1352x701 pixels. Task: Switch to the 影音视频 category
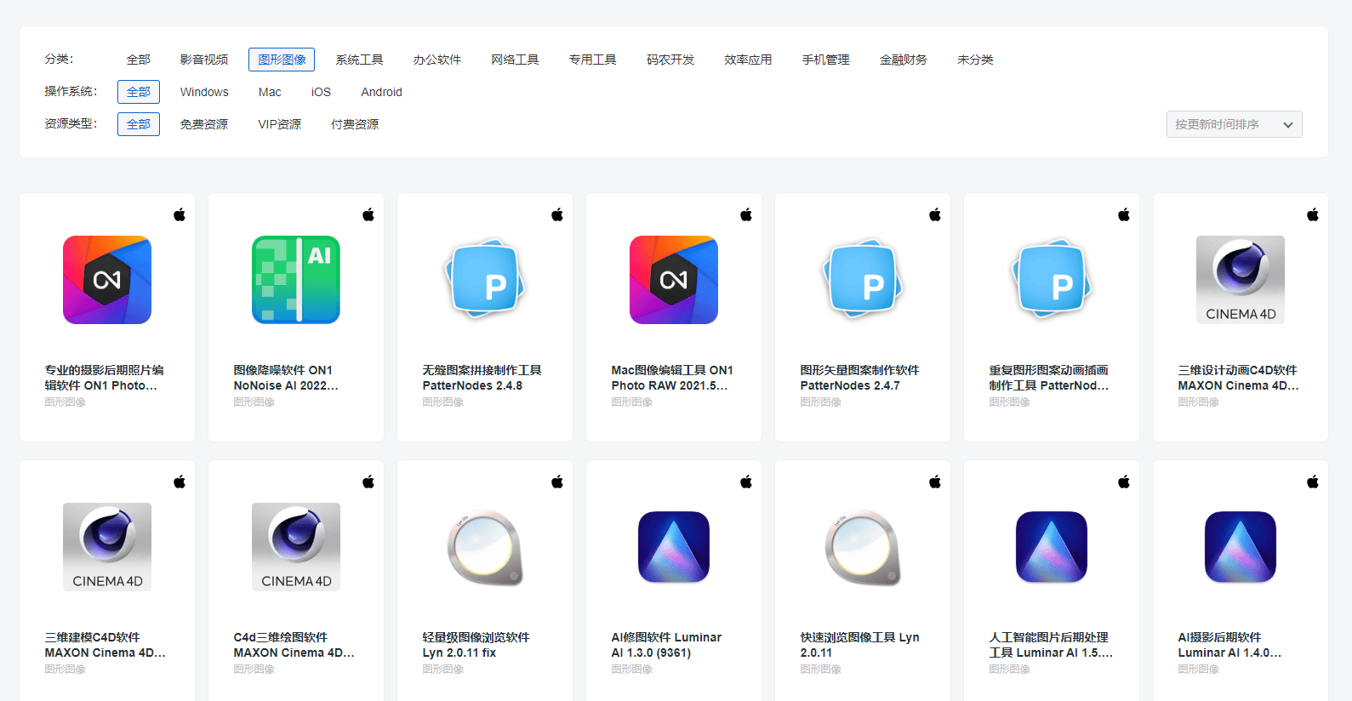(204, 60)
